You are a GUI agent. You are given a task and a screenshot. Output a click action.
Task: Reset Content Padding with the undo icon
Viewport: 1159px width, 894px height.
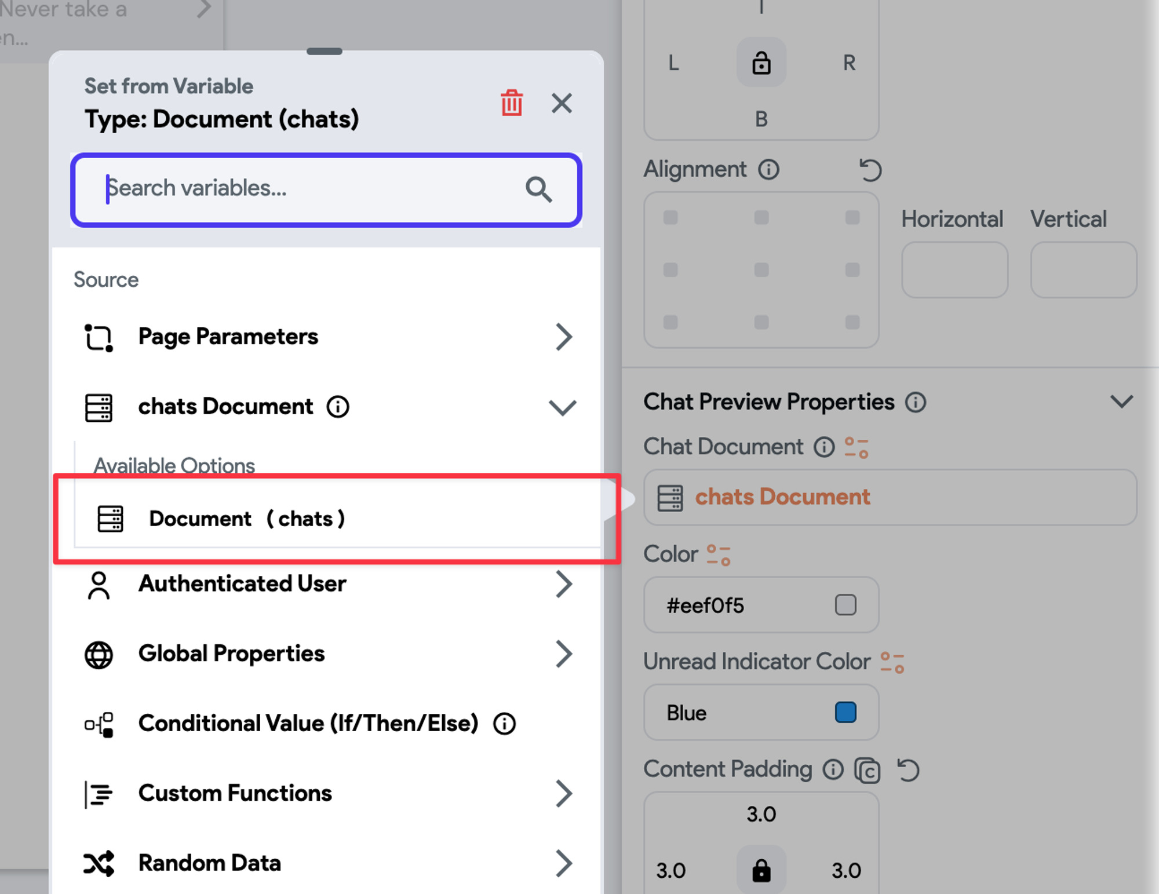click(908, 771)
